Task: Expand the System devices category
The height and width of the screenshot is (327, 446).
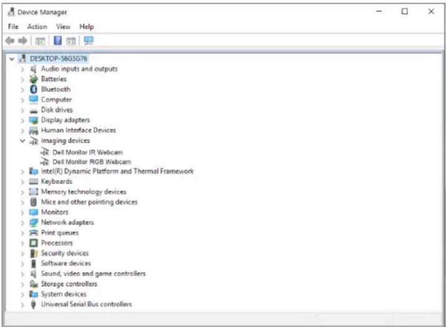Action: (x=23, y=295)
